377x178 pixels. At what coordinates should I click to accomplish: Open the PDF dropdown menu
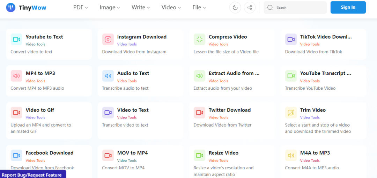[81, 7]
